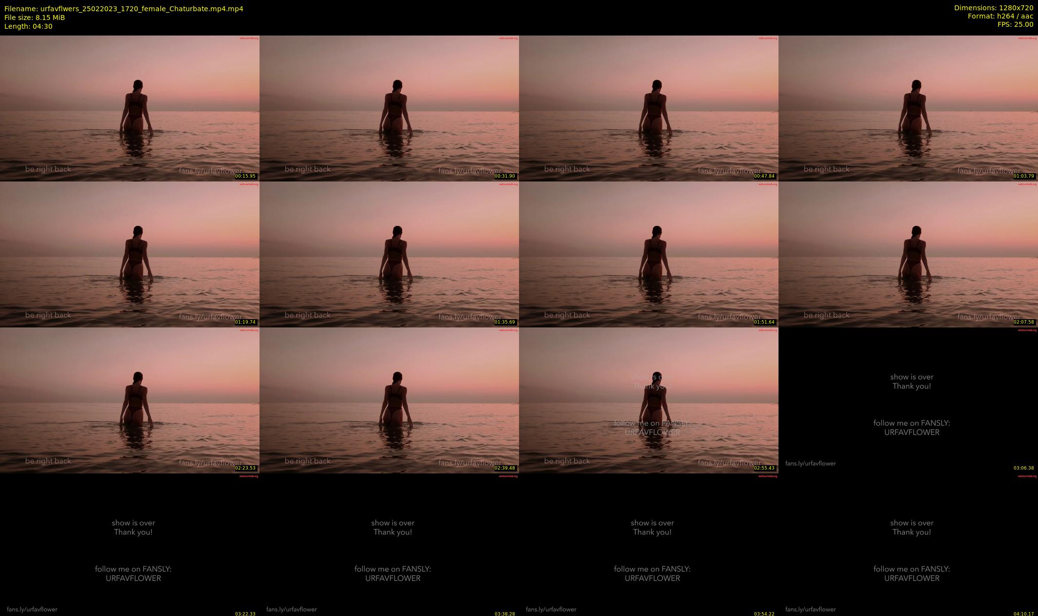The height and width of the screenshot is (616, 1038).
Task: Open the frame at 02:39.48
Action: [x=389, y=400]
